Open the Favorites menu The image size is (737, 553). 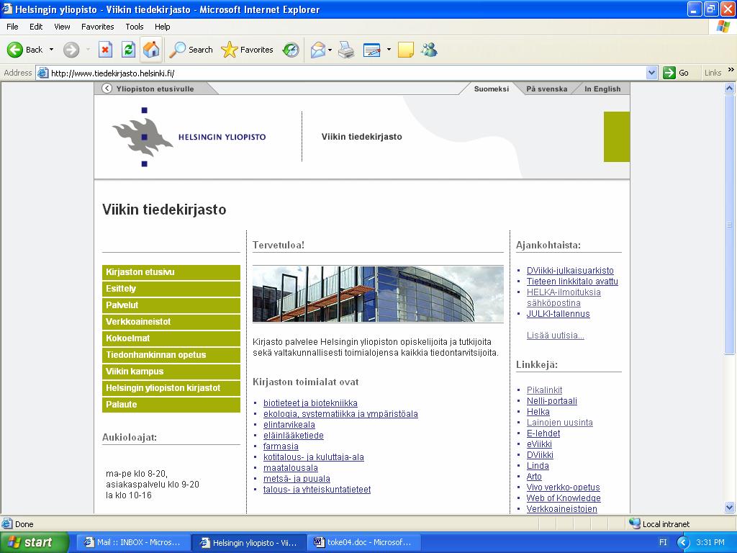(x=97, y=27)
